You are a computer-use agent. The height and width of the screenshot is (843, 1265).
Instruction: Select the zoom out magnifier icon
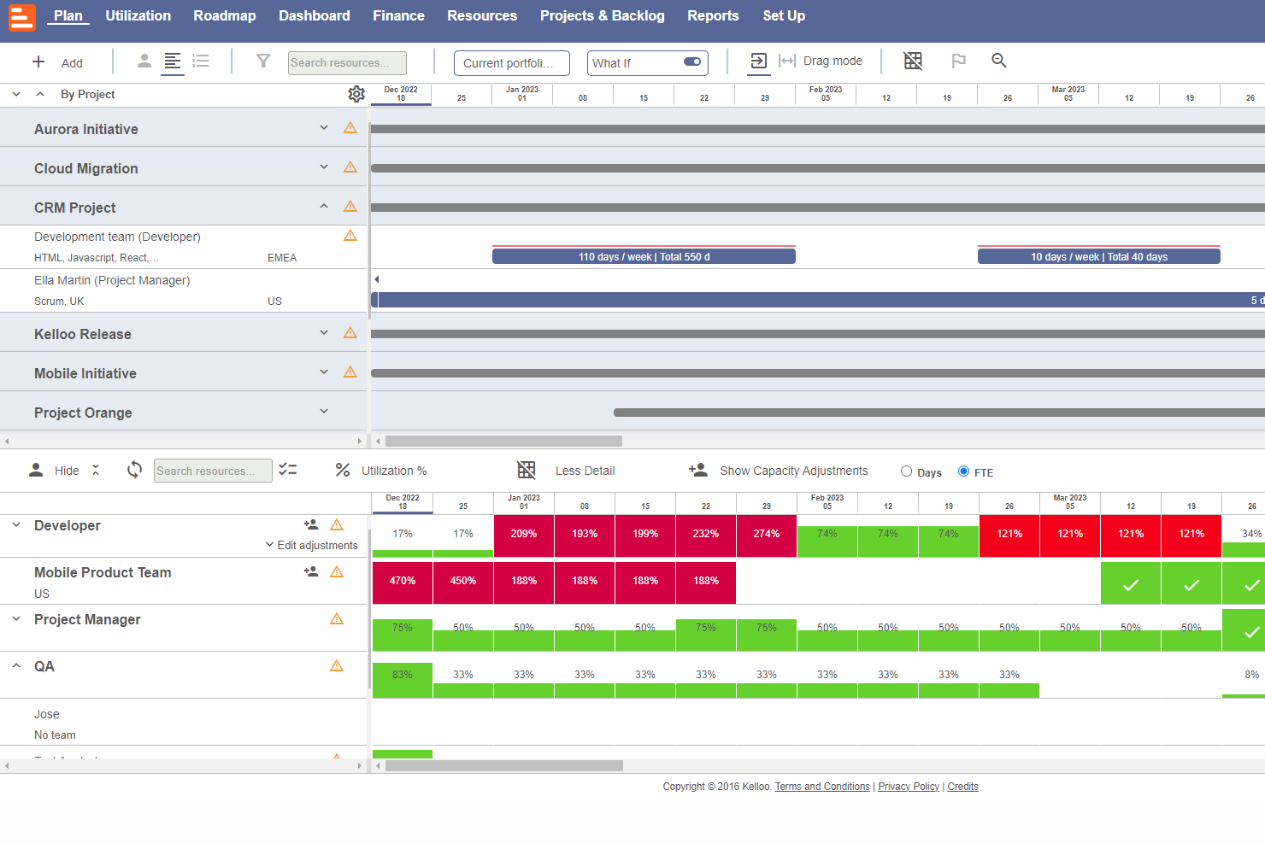pos(999,61)
